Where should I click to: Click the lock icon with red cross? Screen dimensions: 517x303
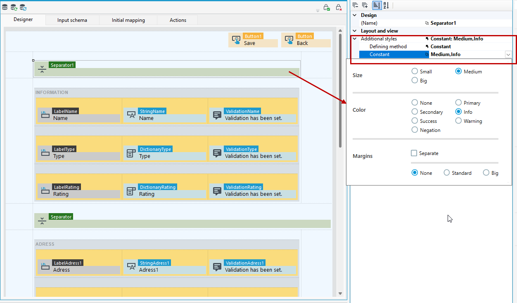coord(339,7)
